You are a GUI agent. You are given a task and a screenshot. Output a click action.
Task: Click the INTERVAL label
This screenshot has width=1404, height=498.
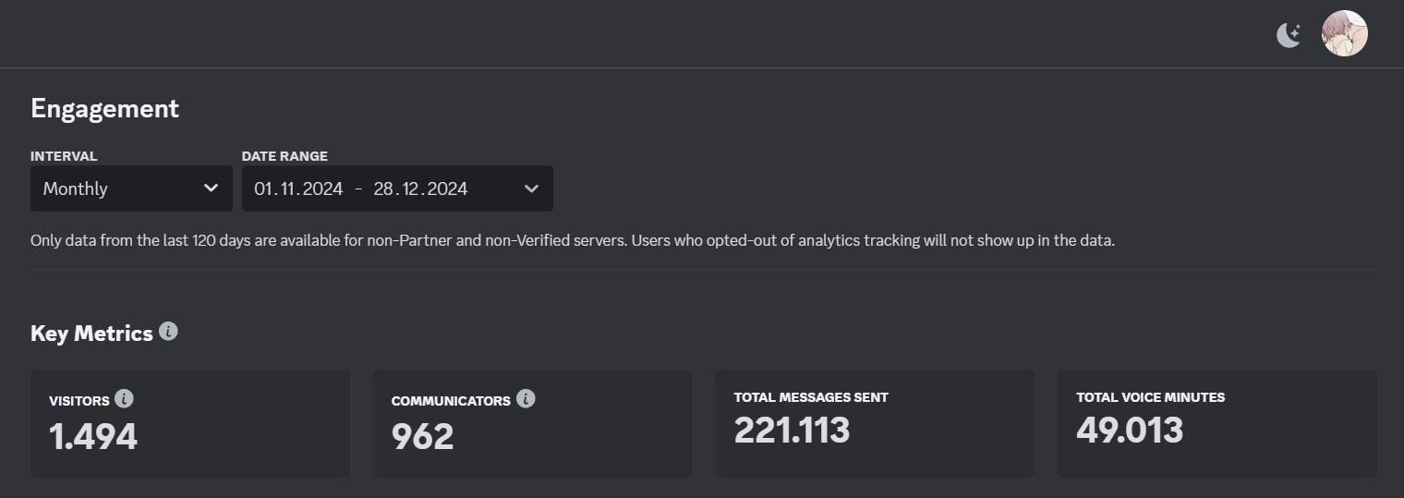point(64,156)
